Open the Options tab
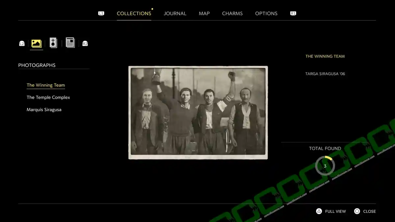The height and width of the screenshot is (222, 395). [x=266, y=13]
